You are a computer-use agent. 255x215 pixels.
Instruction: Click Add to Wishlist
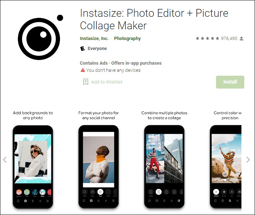[107, 82]
